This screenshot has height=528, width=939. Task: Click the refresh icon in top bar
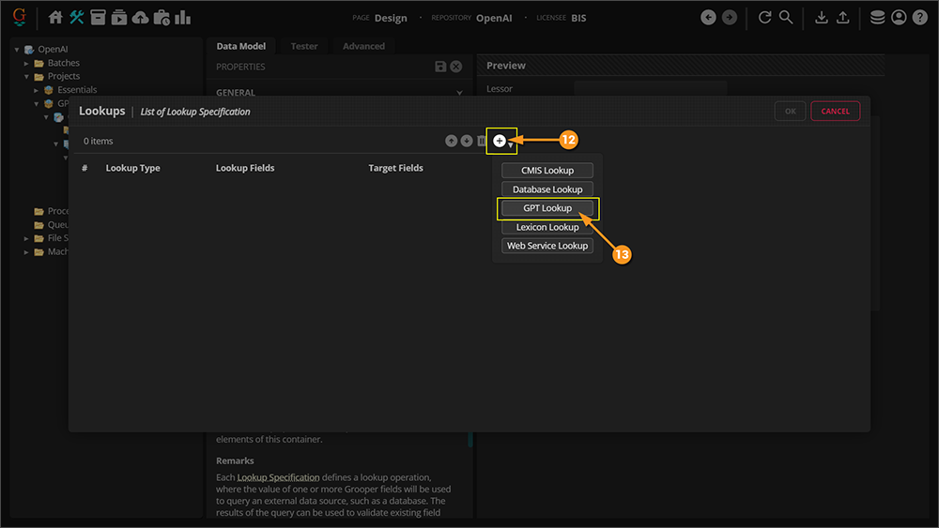pyautogui.click(x=764, y=18)
